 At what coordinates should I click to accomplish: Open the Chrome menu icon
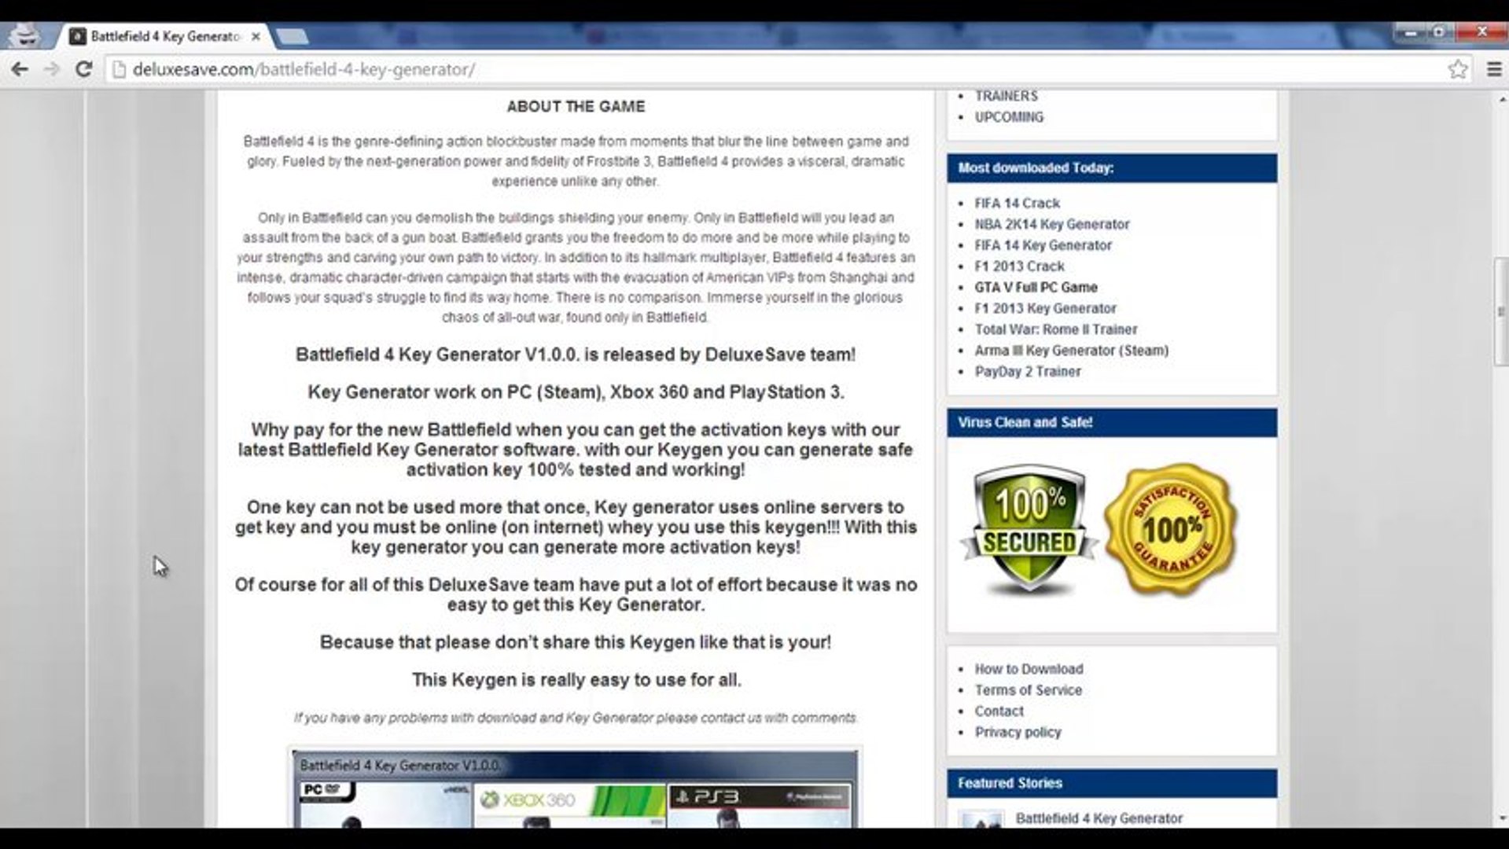click(1494, 69)
